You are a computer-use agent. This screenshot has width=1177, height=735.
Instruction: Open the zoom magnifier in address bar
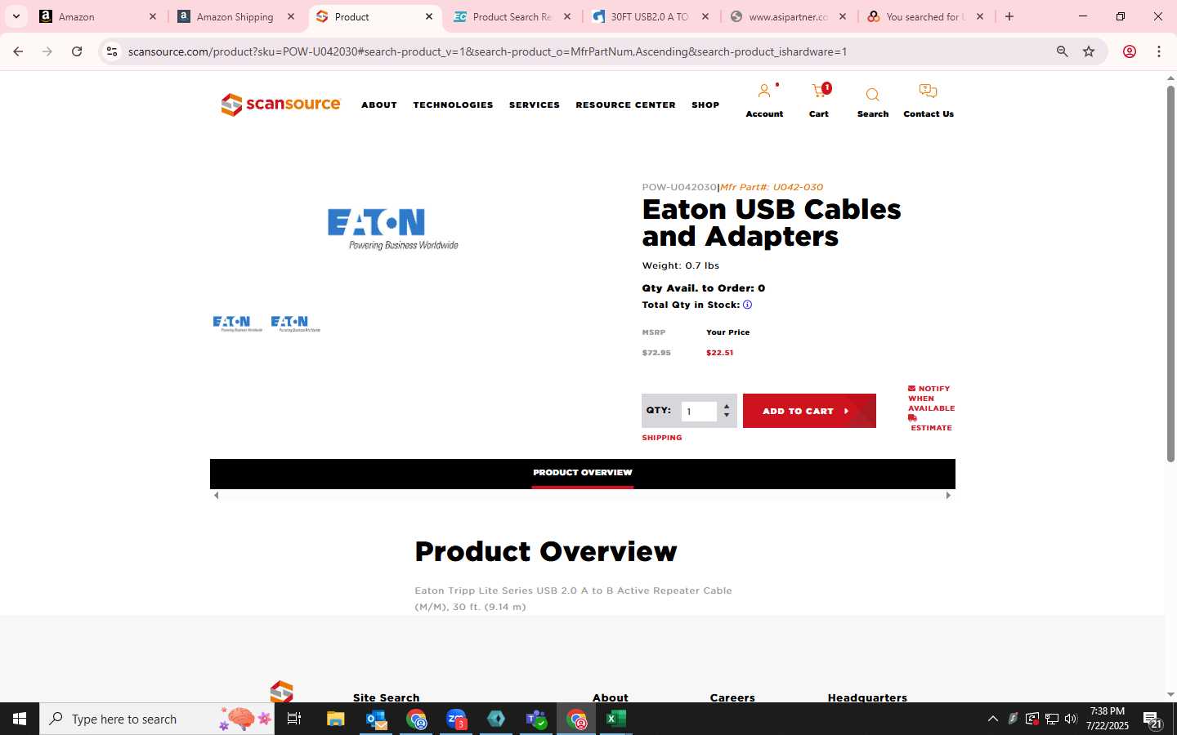(1062, 51)
